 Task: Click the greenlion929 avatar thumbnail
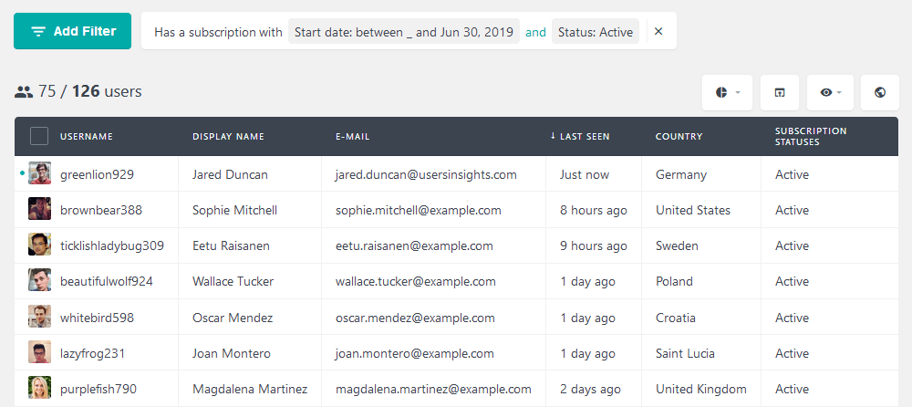pos(39,173)
